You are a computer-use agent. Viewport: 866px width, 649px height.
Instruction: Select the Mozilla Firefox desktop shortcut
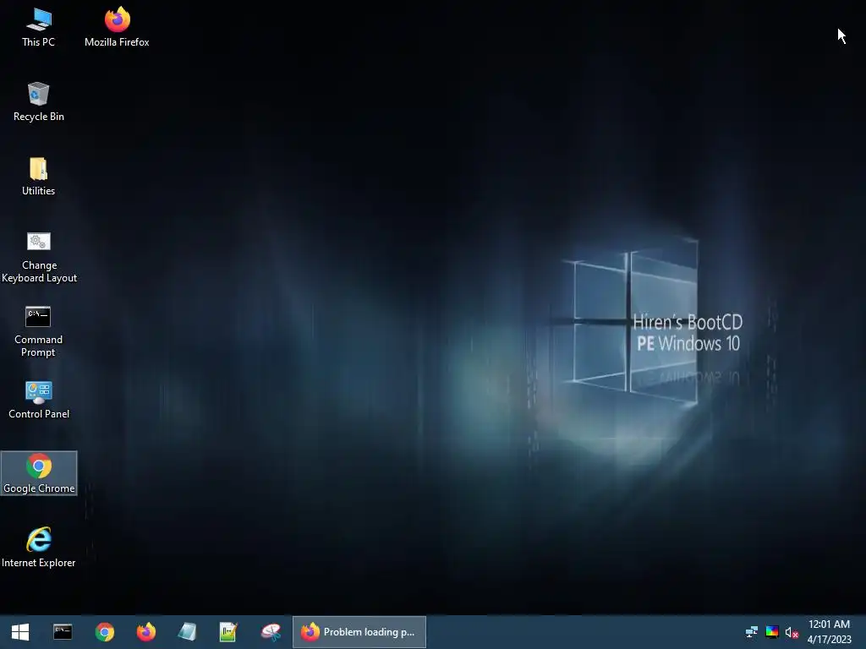pyautogui.click(x=117, y=28)
